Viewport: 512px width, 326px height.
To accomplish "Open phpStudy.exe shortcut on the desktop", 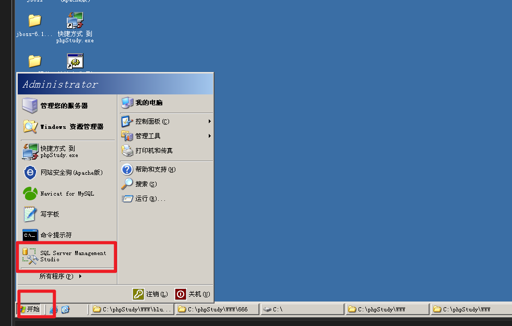I will click(x=75, y=20).
